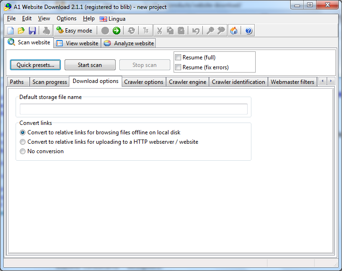Click the Undo arrow icon
The height and width of the screenshot is (271, 342).
[x=196, y=31]
